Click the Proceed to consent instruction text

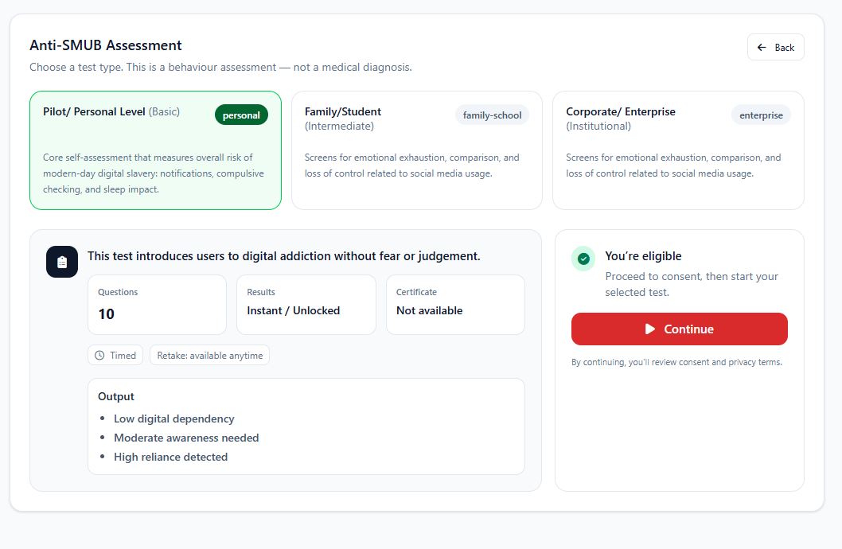(692, 284)
